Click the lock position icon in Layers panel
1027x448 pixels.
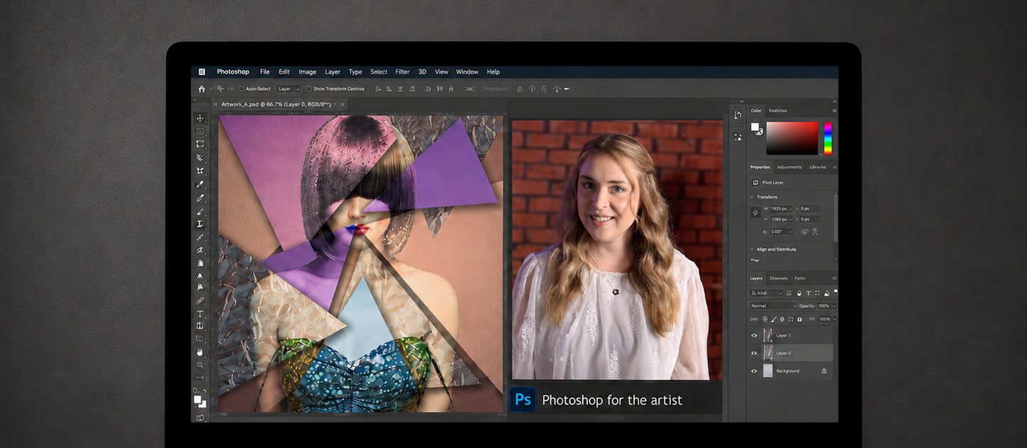(782, 319)
